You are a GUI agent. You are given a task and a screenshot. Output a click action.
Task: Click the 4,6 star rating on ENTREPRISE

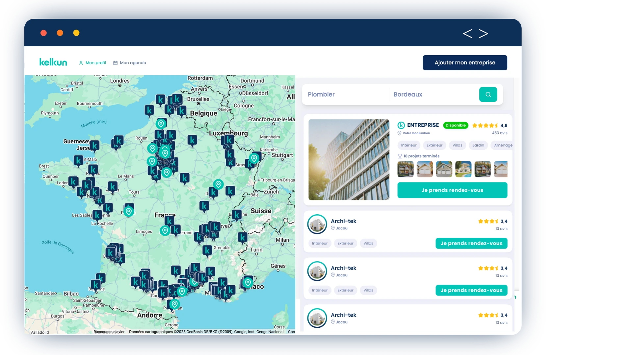point(489,125)
